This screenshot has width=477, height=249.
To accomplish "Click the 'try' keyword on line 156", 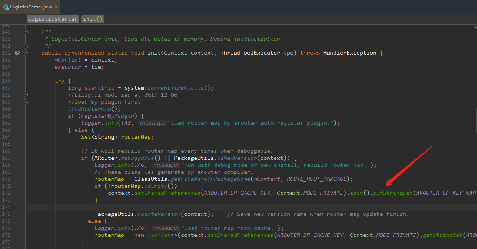I will (x=59, y=81).
